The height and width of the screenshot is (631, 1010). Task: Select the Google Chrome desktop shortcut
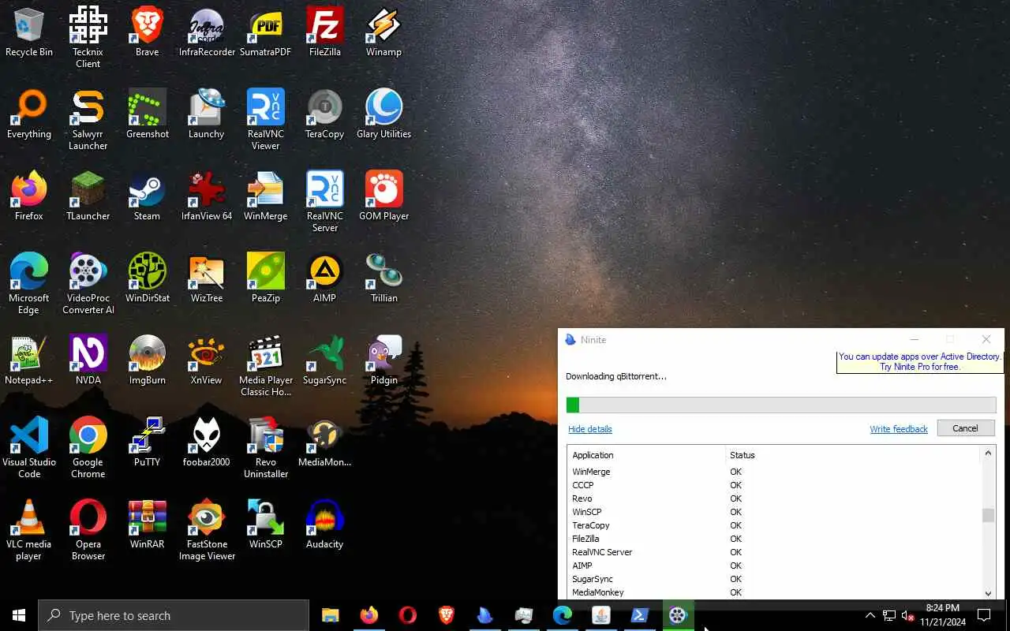tap(88, 448)
